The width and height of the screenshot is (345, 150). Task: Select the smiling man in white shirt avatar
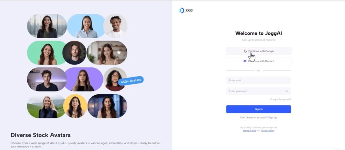pyautogui.click(x=115, y=26)
